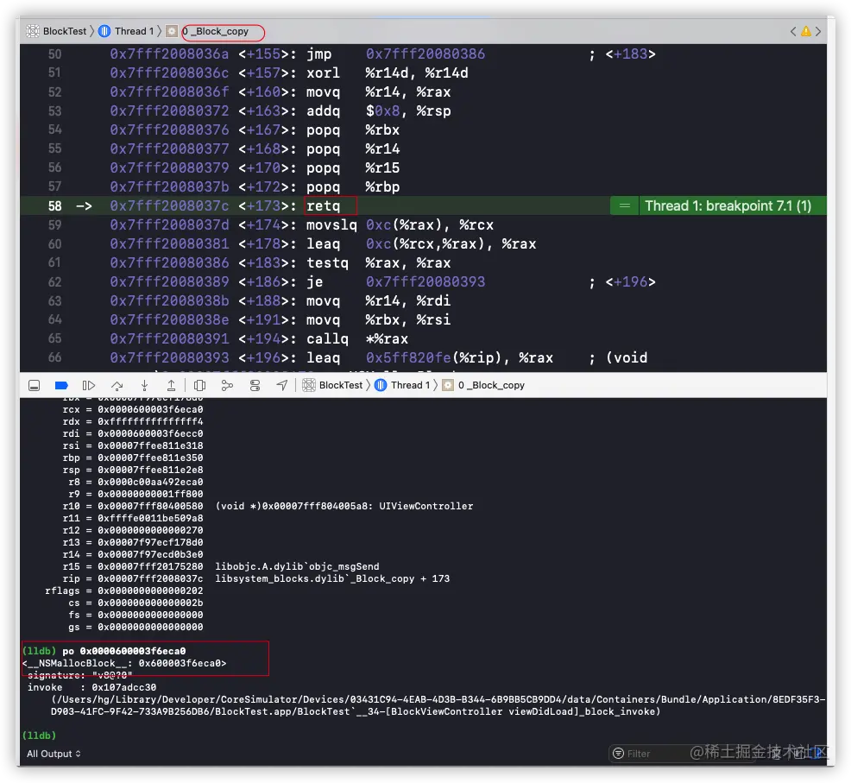Go to the previous issue arrow
This screenshot has width=851, height=783.
(x=793, y=31)
